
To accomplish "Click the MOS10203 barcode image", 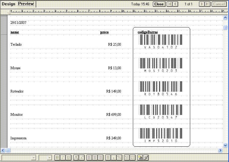I will point(161,65).
